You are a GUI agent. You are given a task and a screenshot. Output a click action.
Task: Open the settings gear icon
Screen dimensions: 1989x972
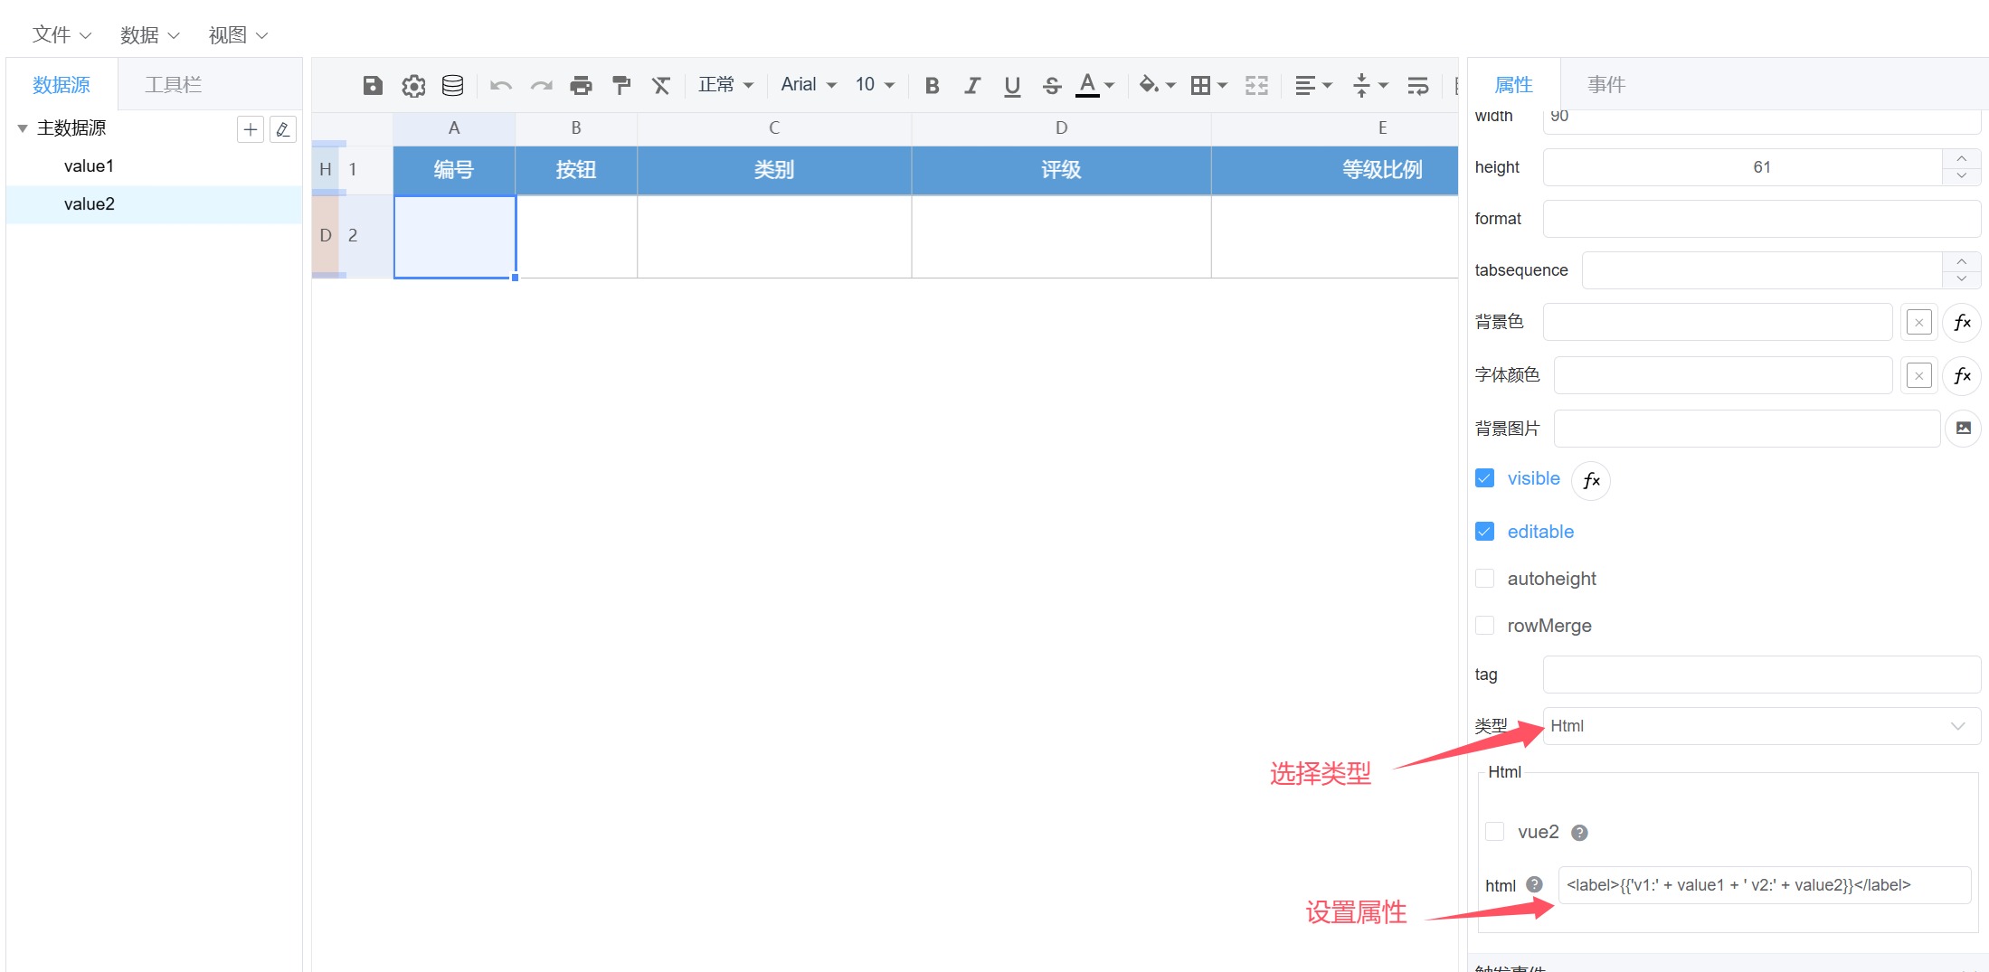413,85
